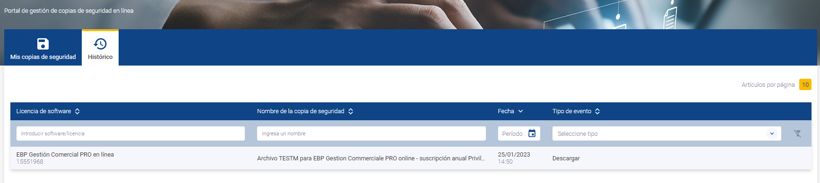Screen dimensions: 820x183
Task: Select the EBP Gestión Comercial PRO row
Action: [411, 158]
